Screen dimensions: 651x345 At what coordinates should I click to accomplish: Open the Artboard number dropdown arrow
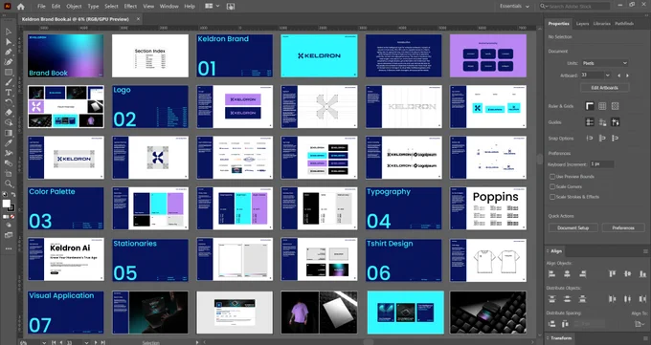pyautogui.click(x=608, y=75)
